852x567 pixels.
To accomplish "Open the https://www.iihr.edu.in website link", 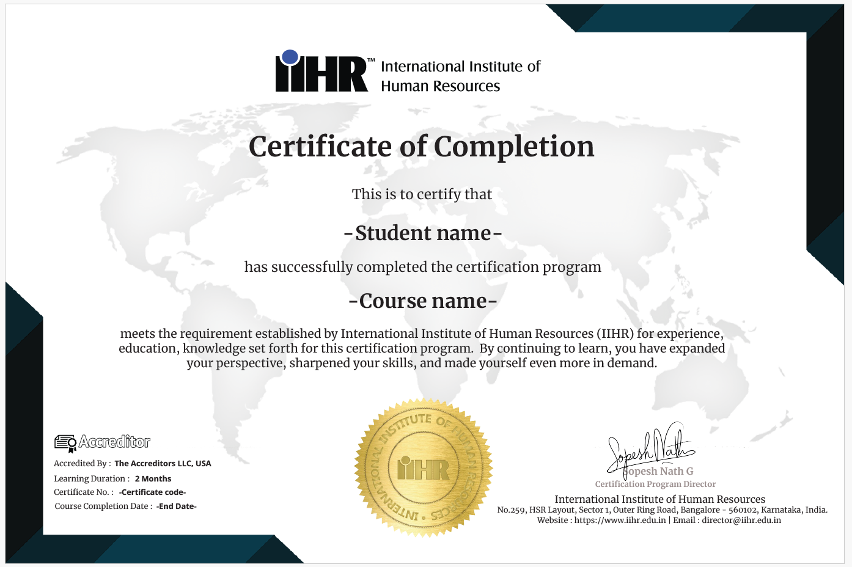I will (x=620, y=521).
